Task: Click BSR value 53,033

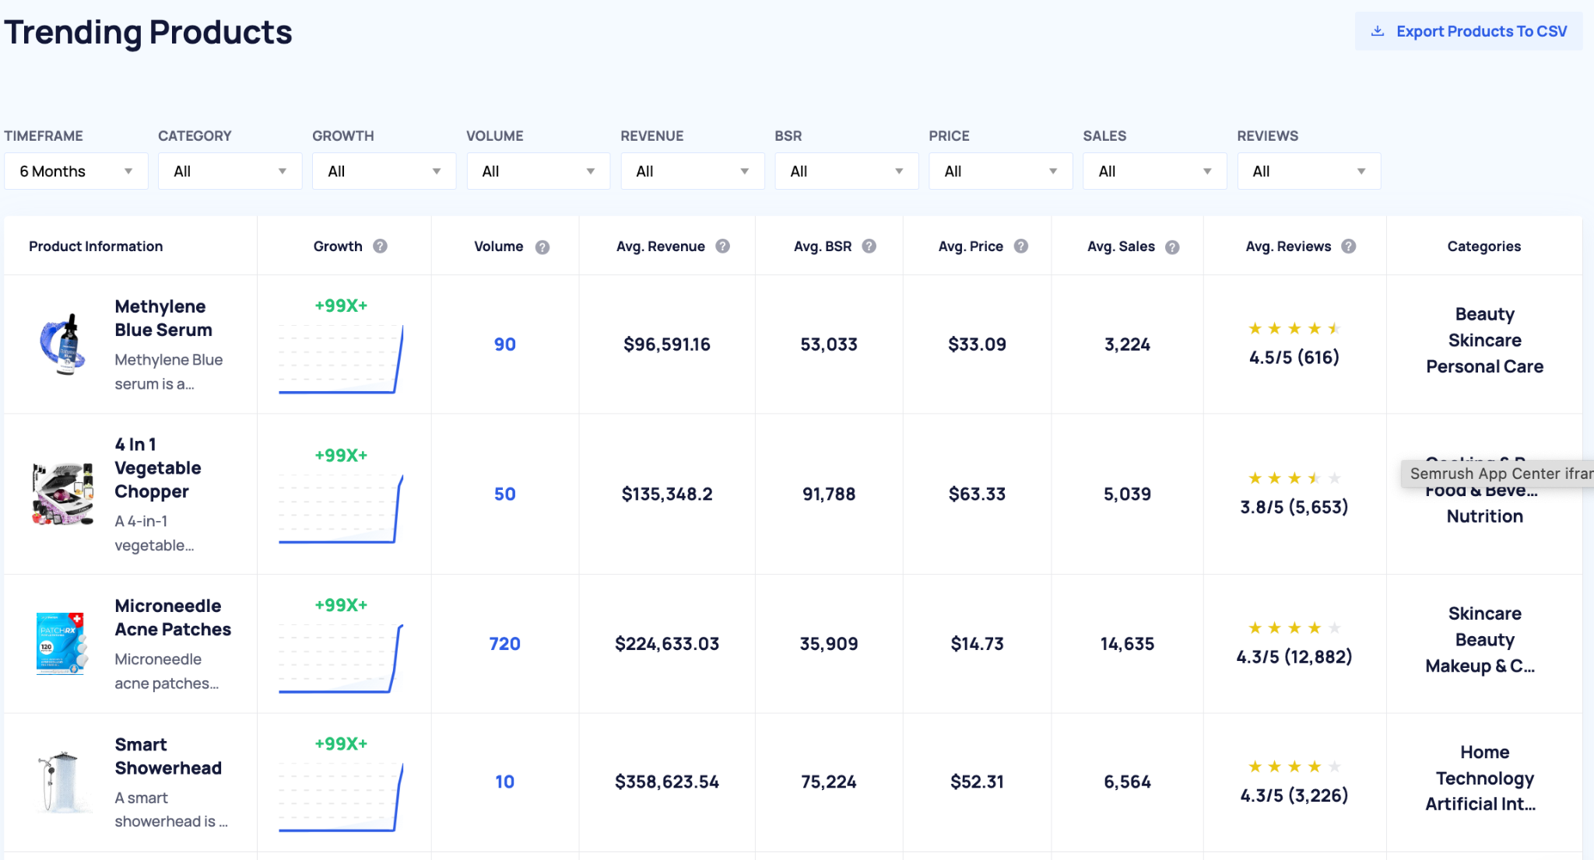Action: pos(829,344)
